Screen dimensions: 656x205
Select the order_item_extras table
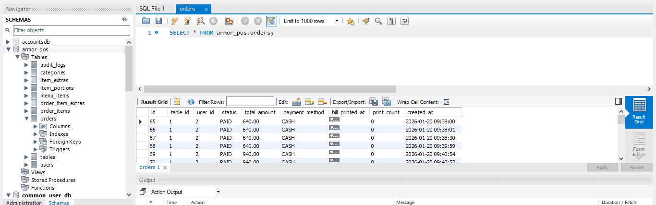pos(62,103)
